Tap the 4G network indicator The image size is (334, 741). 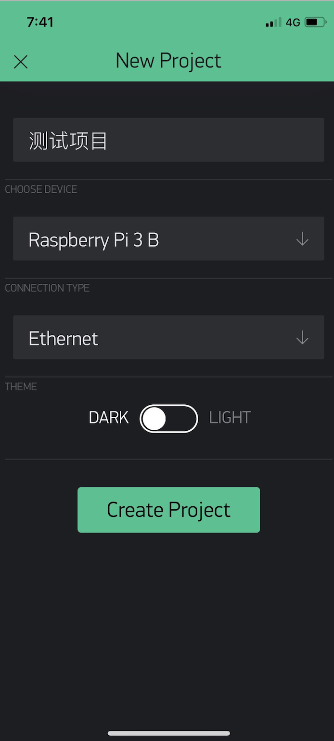point(293,22)
